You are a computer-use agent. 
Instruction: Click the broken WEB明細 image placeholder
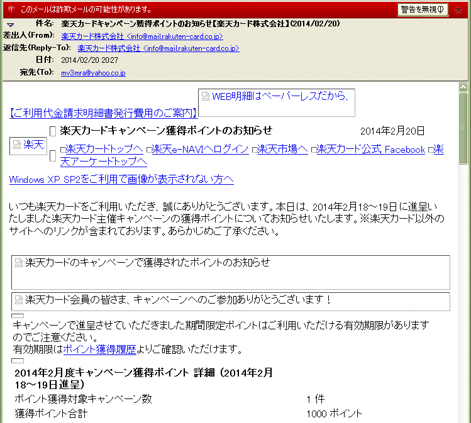pyautogui.click(x=206, y=96)
